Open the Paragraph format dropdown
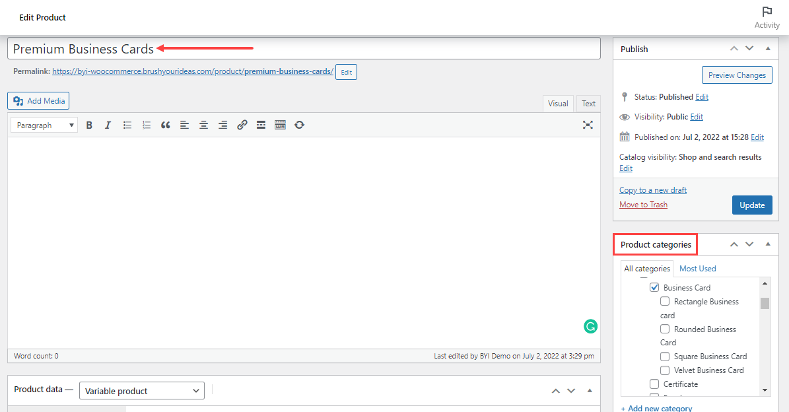Screen dimensions: 789x412 (x=44, y=125)
